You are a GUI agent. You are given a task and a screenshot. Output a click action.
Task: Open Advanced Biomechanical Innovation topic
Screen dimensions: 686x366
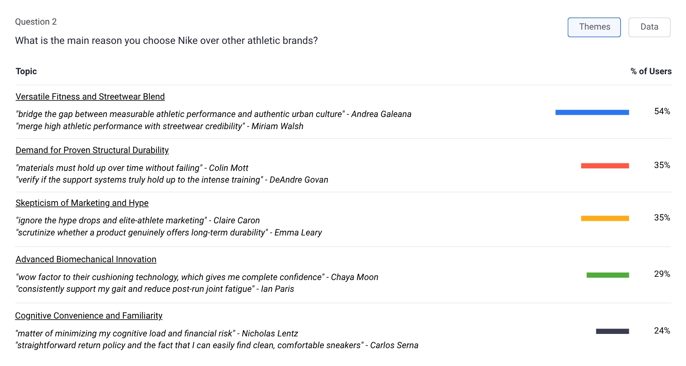86,259
